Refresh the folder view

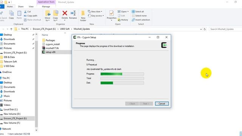205,29
